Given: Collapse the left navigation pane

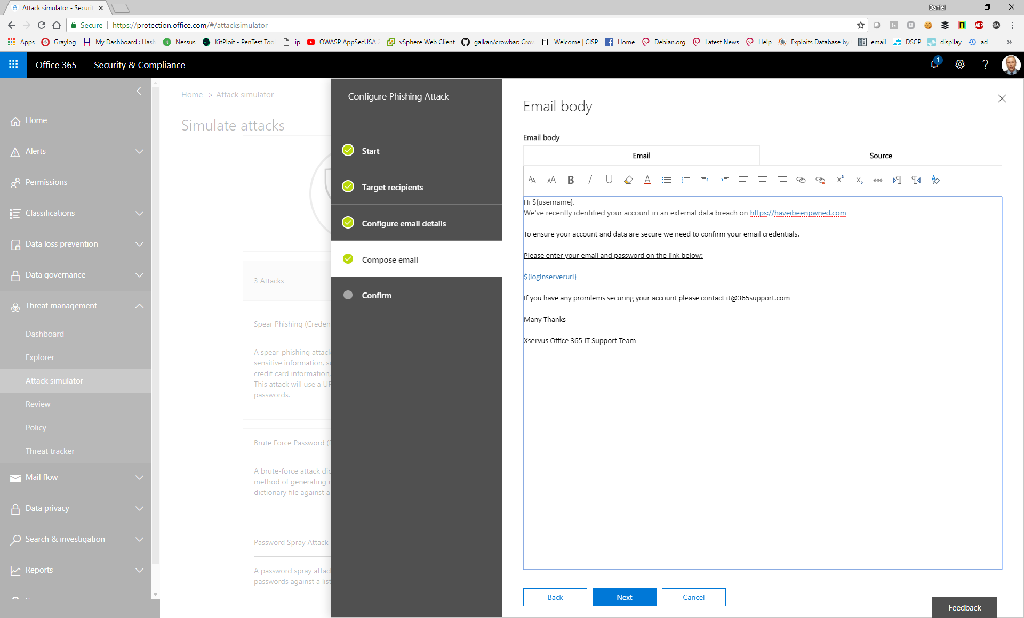Looking at the screenshot, I should click(x=139, y=91).
